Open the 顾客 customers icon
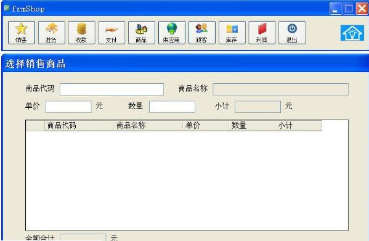 202,33
